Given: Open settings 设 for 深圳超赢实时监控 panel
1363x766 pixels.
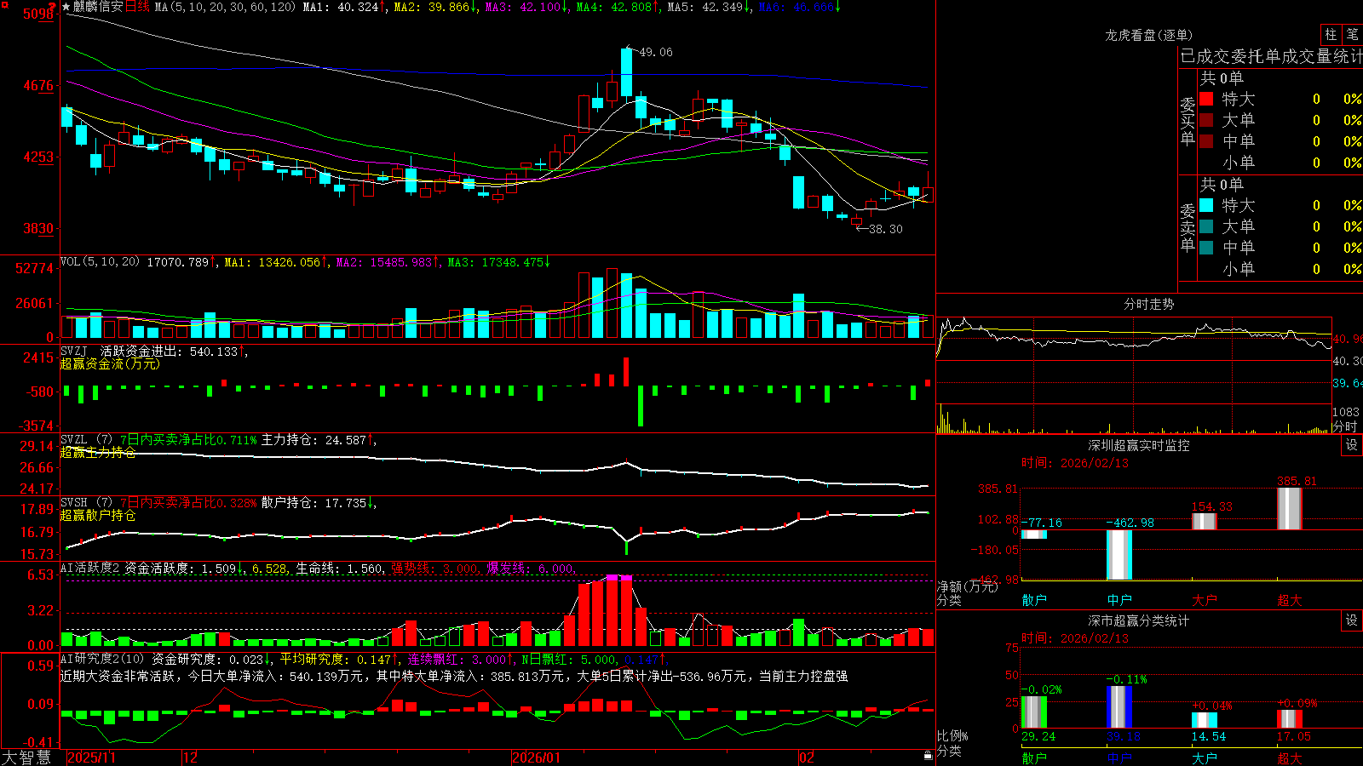Looking at the screenshot, I should coord(1352,445).
